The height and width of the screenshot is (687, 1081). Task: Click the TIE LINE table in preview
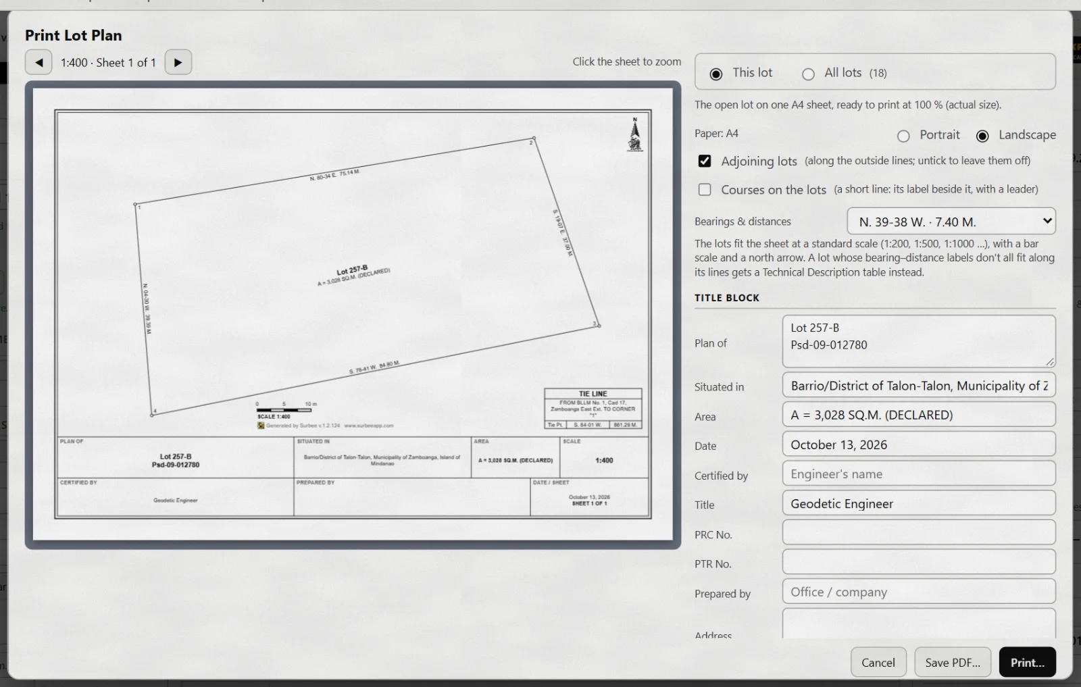(x=593, y=409)
